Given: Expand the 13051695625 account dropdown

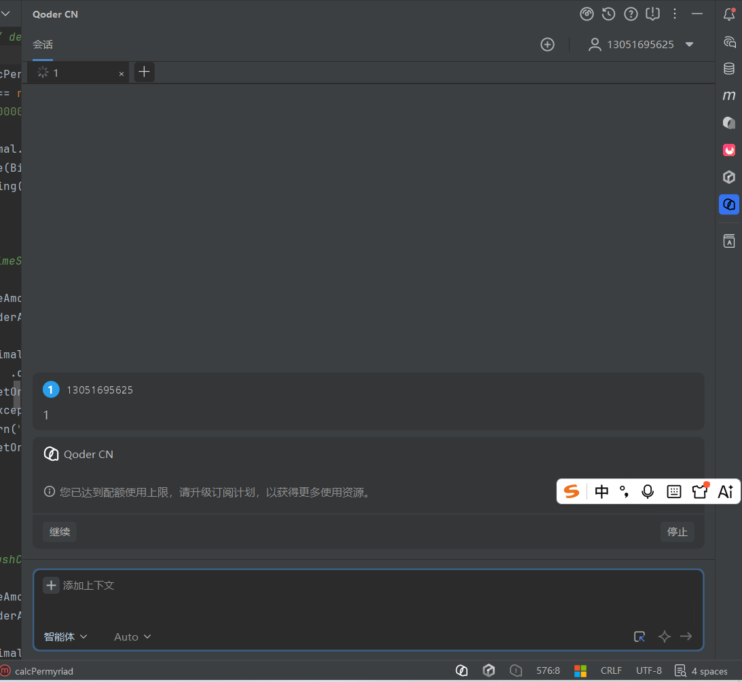Looking at the screenshot, I should pos(641,45).
